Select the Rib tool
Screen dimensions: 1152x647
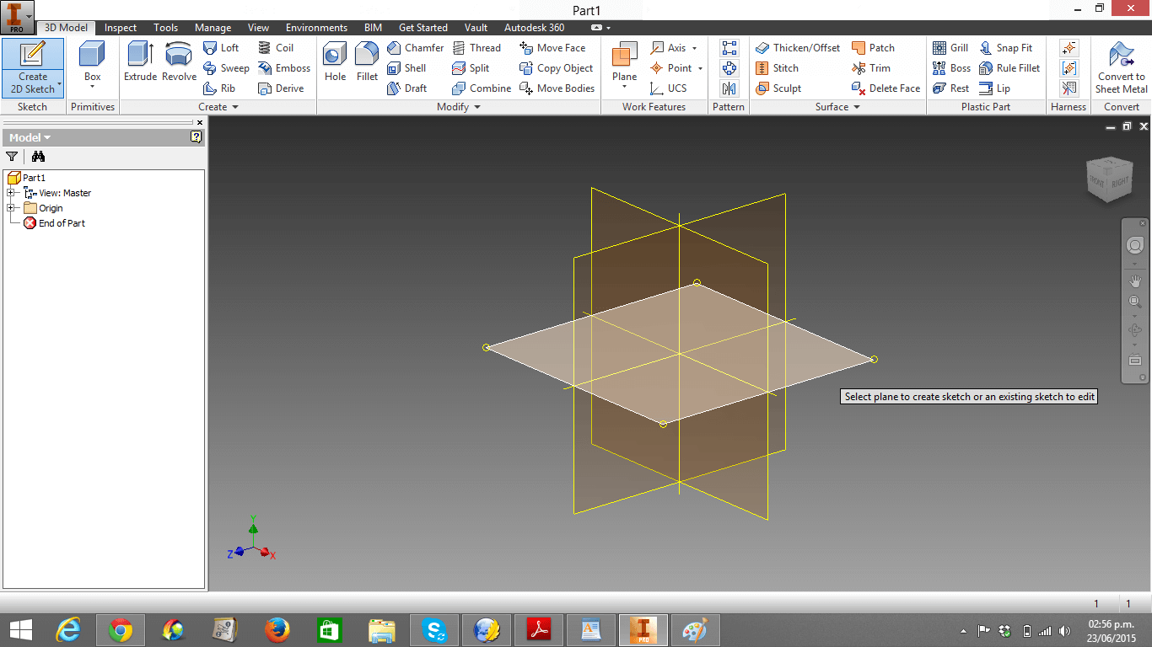click(219, 88)
